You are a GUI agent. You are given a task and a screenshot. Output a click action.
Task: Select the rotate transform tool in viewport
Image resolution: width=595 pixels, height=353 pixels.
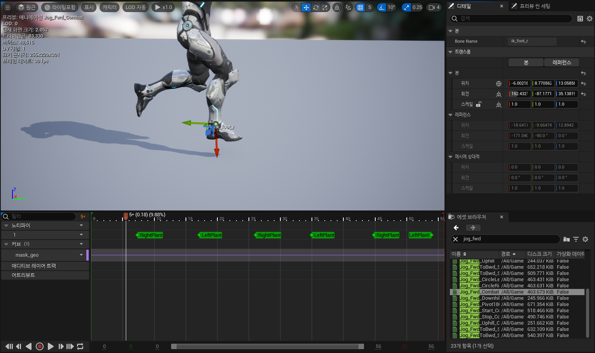click(316, 7)
